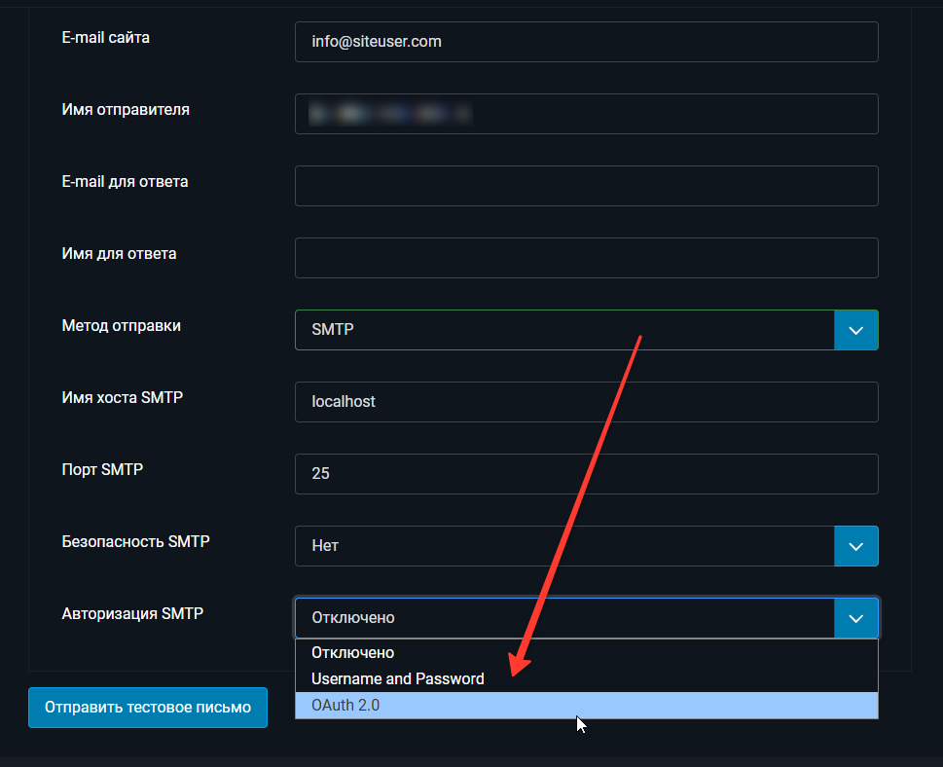The image size is (943, 767).
Task: Open the Метод отправки SMTP dropdown
Action: (587, 330)
